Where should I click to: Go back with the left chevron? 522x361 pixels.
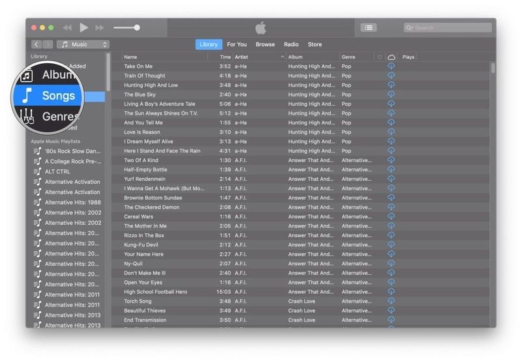(36, 44)
